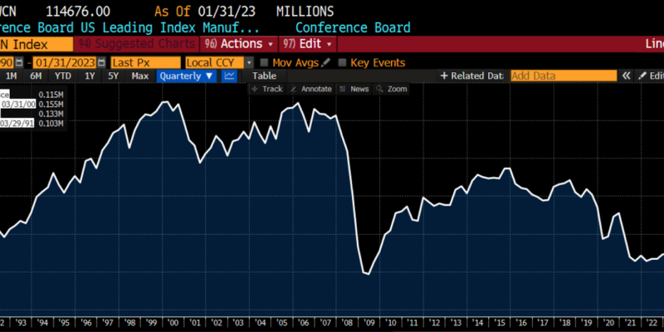Select the Max time range

[x=140, y=76]
